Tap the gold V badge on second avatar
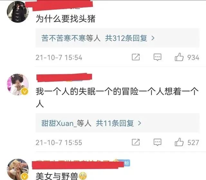Viewport: 206px width, 180px height. click(x=25, y=91)
